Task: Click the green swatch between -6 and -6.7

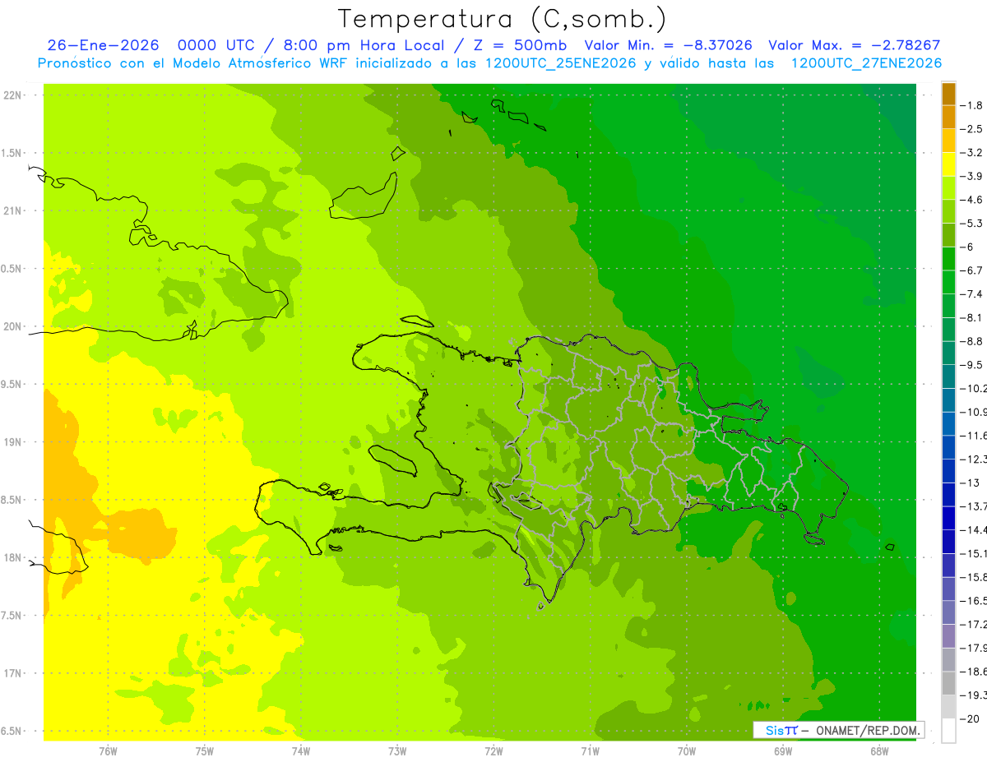Action: 948,258
